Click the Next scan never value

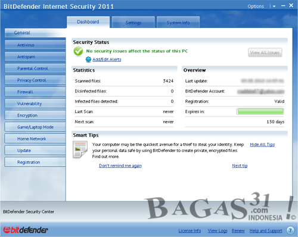point(168,122)
